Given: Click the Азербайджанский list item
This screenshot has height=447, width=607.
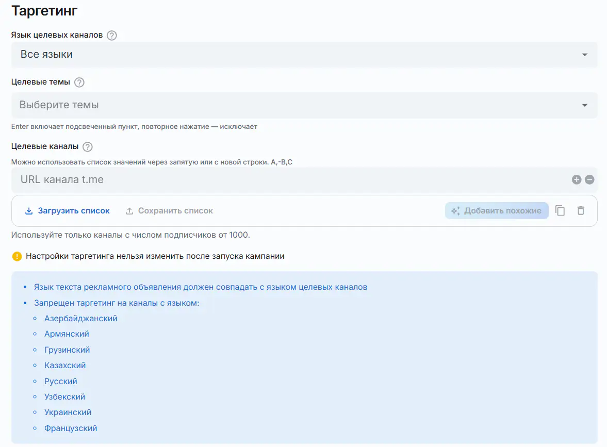Looking at the screenshot, I should pyautogui.click(x=80, y=319).
